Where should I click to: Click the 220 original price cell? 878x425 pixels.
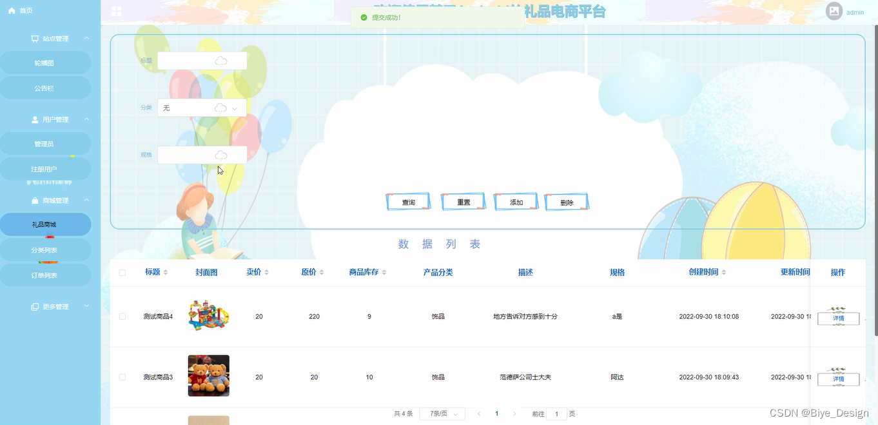(x=314, y=317)
